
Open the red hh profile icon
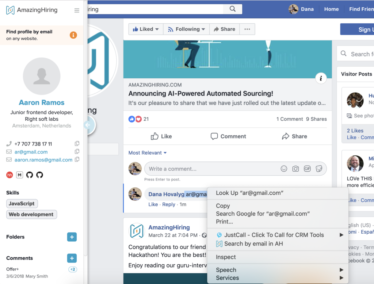coord(9,175)
